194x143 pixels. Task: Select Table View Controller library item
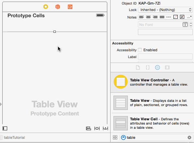coord(152,82)
